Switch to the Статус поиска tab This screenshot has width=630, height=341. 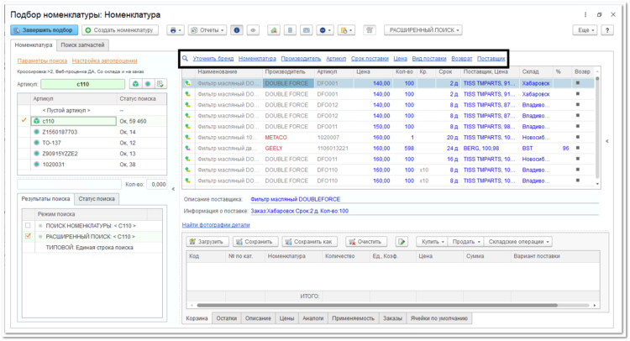click(97, 199)
